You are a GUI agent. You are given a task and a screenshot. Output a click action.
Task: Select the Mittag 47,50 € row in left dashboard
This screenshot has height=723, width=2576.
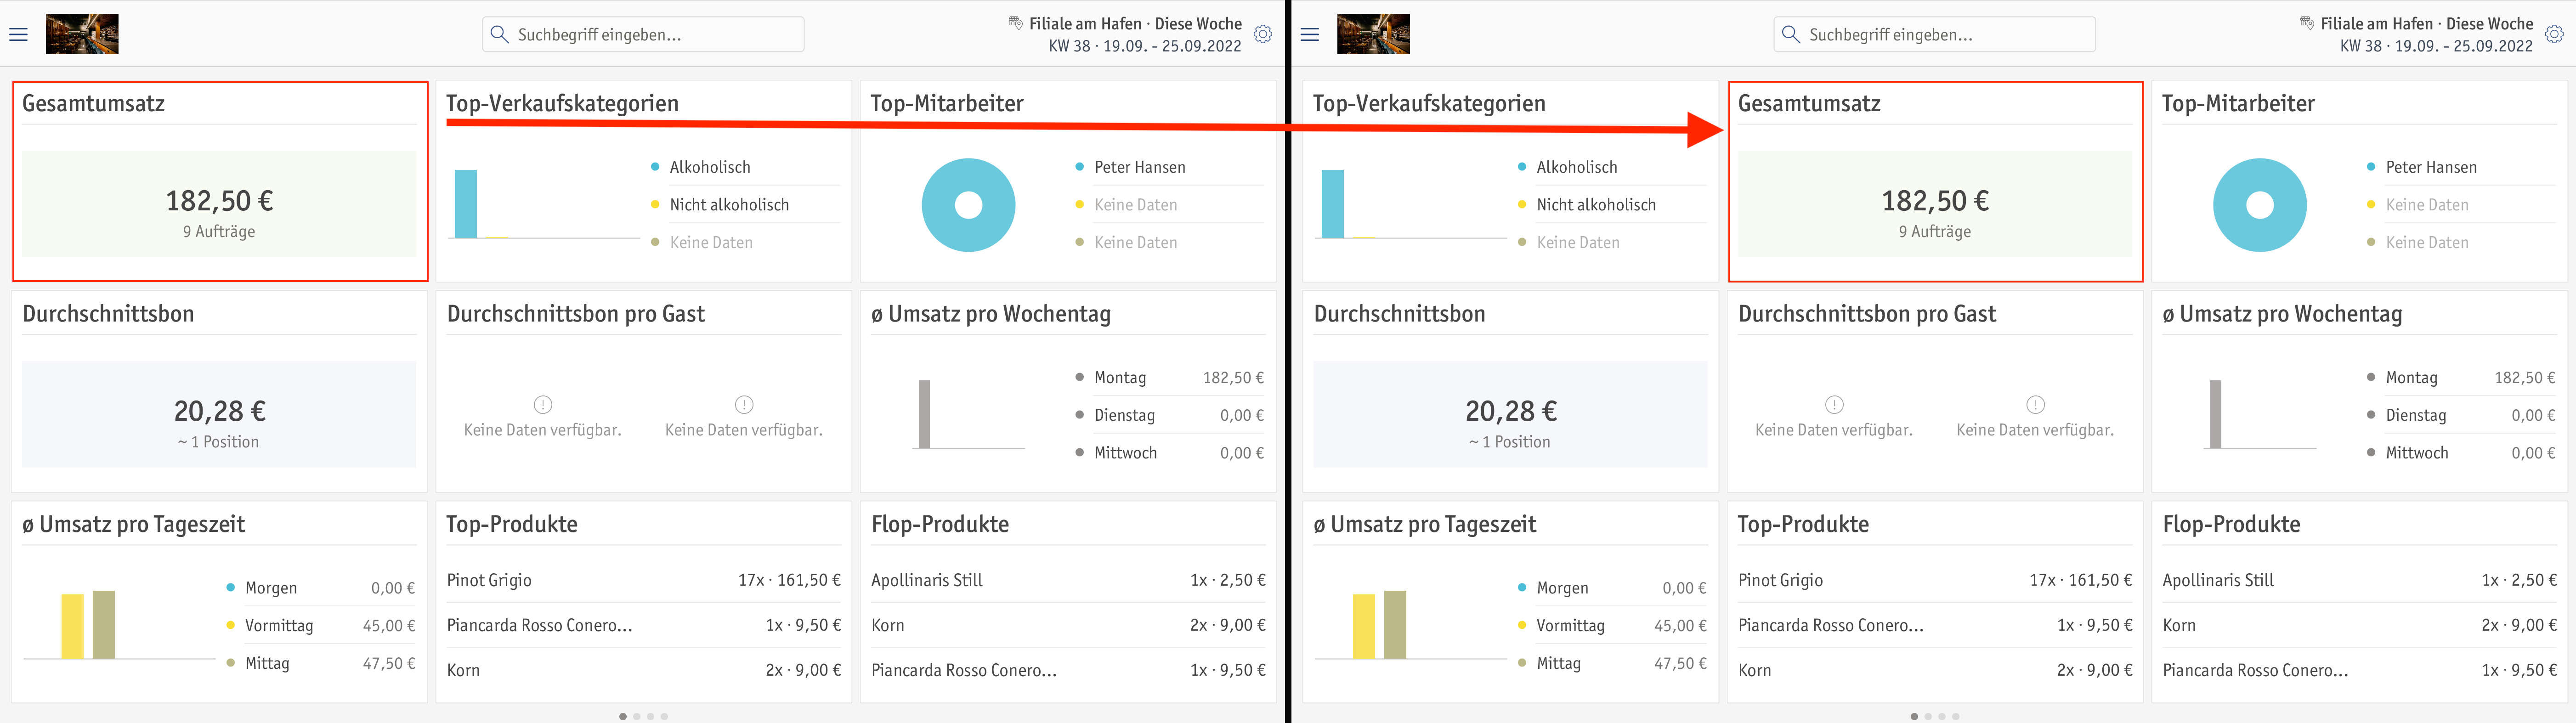[320, 663]
